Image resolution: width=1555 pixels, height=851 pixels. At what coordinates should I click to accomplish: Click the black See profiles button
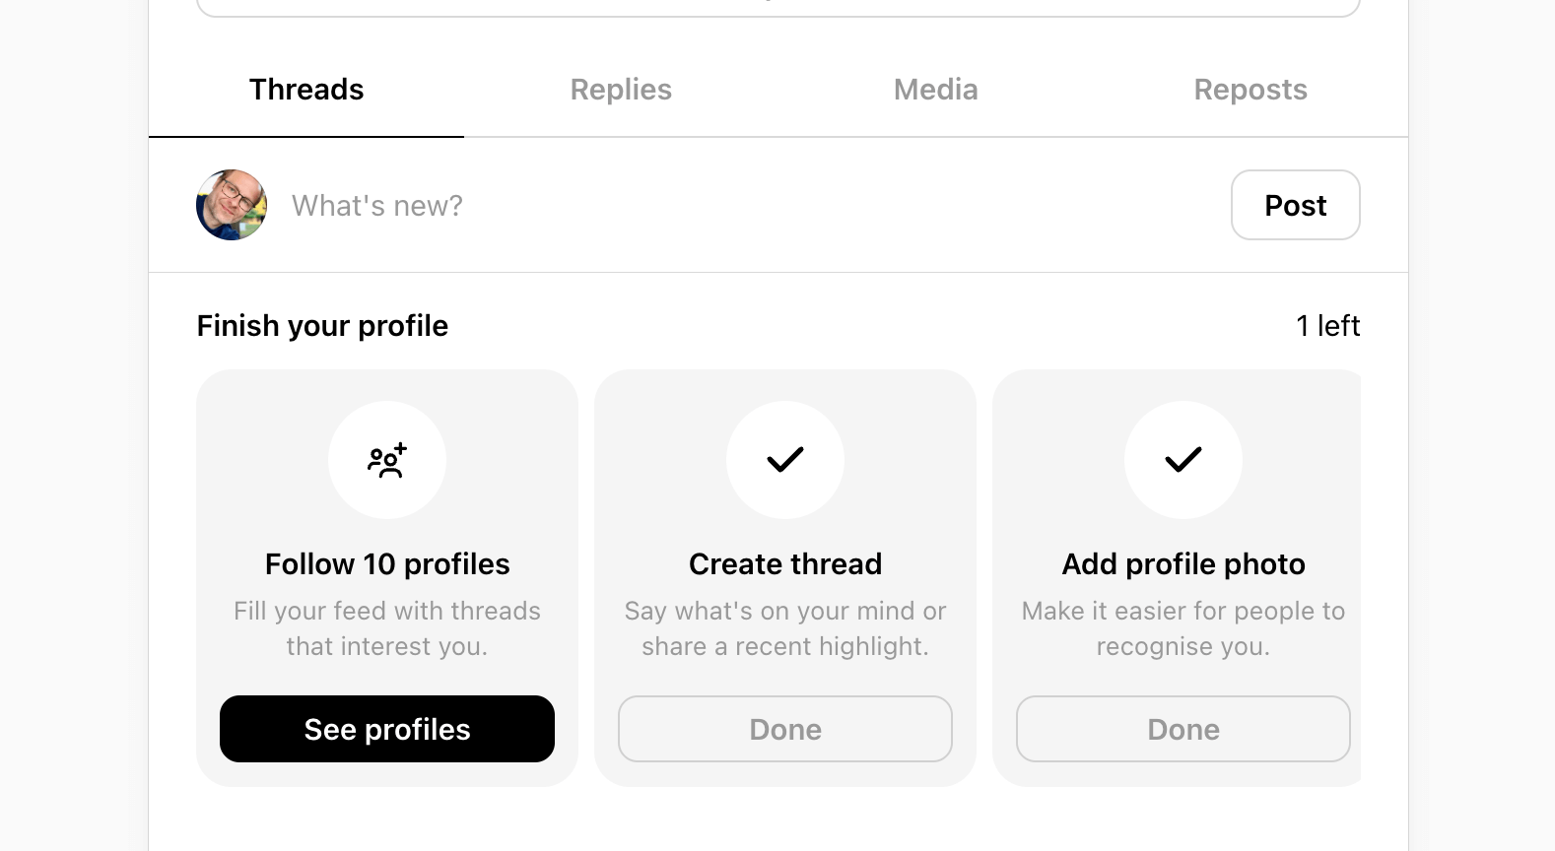point(387,729)
